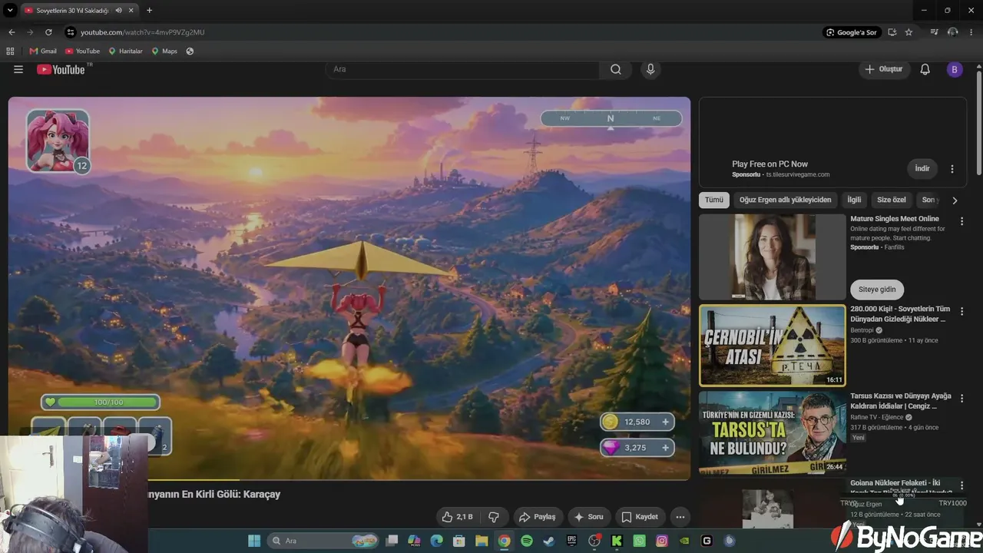Open options for the Play Free ad
Viewport: 983px width, 553px height.
952,169
